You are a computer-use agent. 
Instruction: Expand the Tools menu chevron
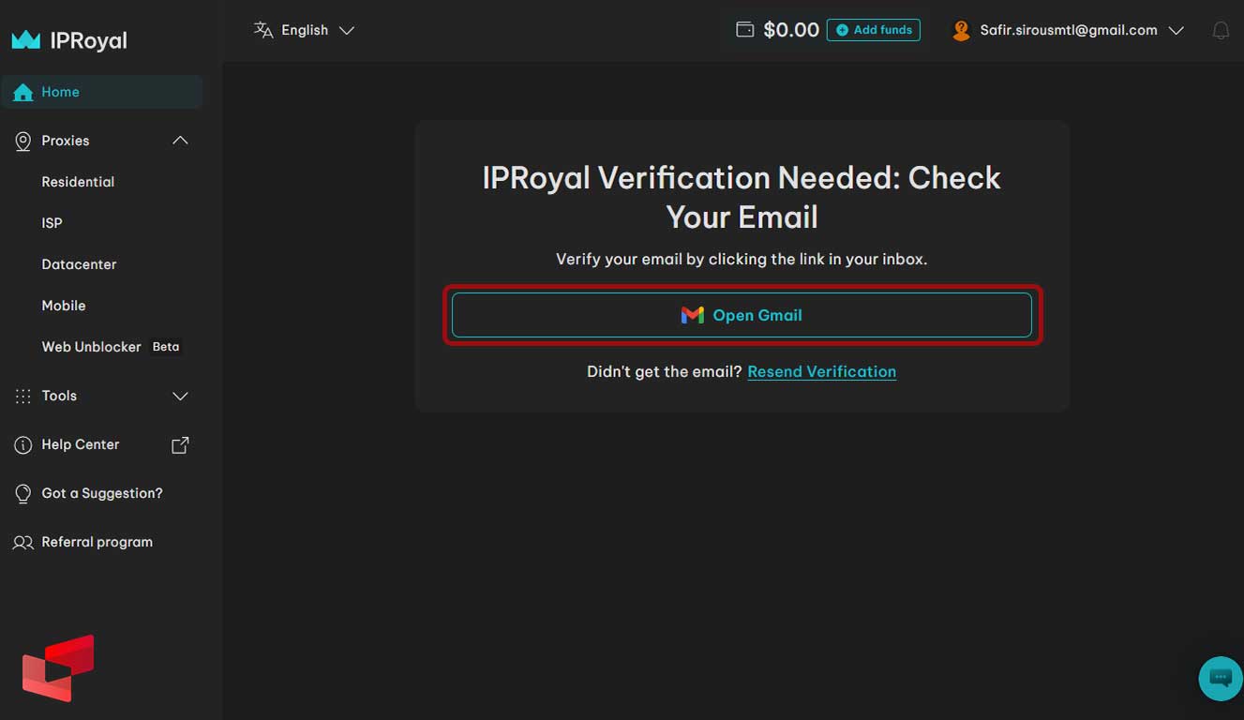click(x=179, y=396)
